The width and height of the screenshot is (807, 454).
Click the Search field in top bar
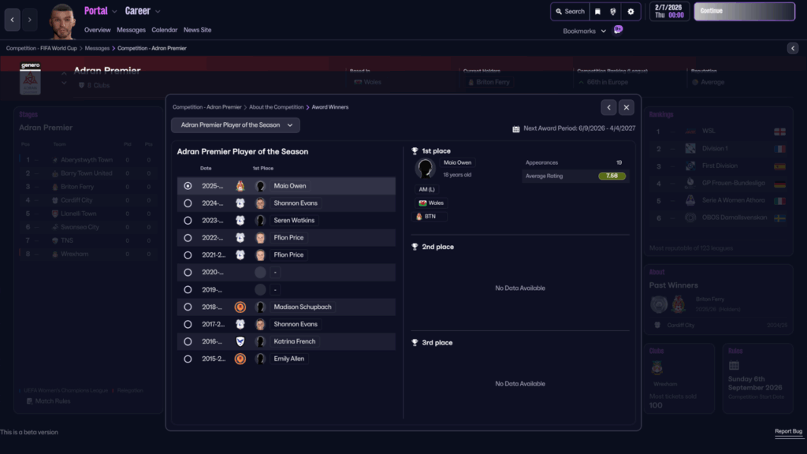click(x=569, y=12)
